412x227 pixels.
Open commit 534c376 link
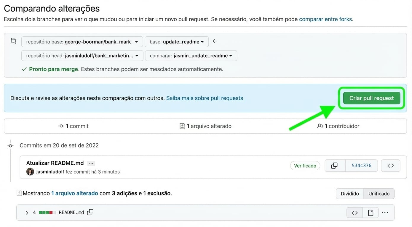click(361, 166)
